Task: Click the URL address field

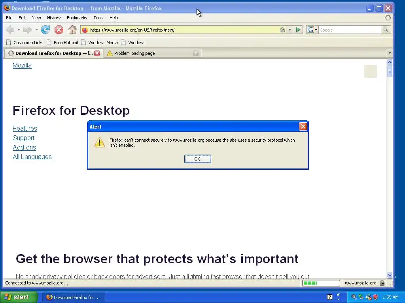Action: tap(184, 30)
